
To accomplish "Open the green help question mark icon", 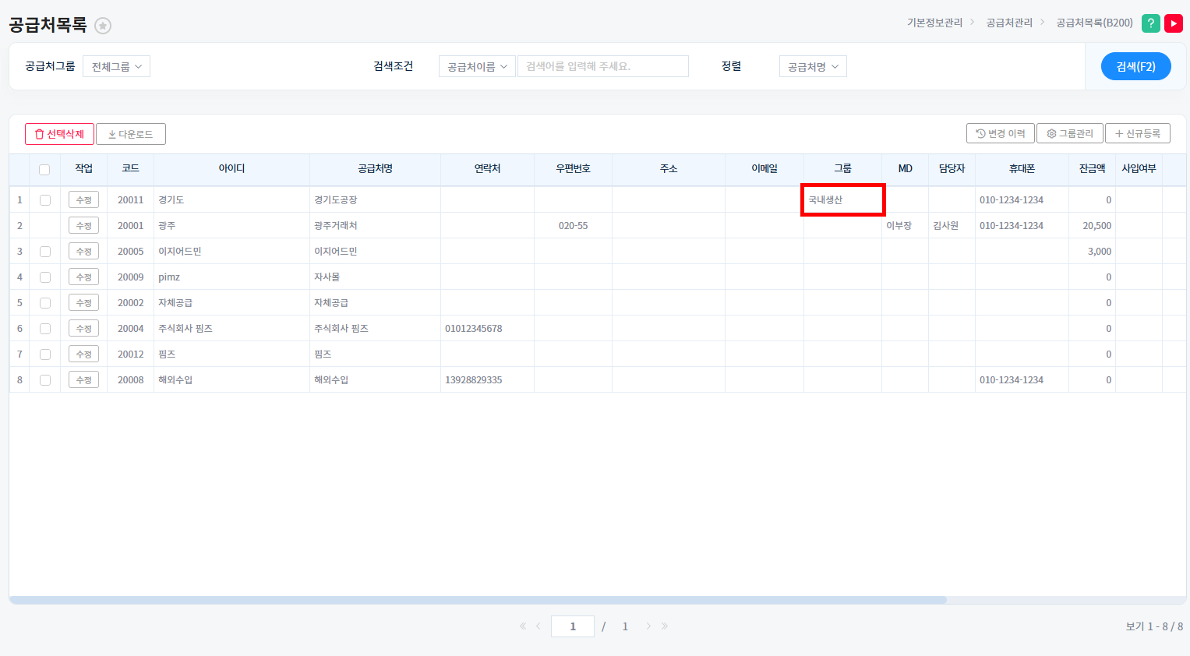I will tap(1150, 23).
